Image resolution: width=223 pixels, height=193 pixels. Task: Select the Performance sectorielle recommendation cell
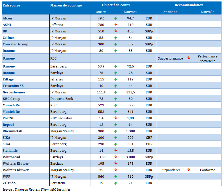(207, 58)
